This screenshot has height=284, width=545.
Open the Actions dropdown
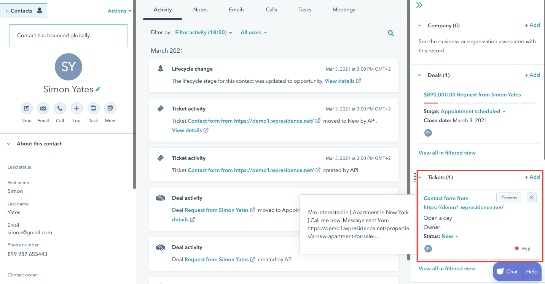point(119,11)
